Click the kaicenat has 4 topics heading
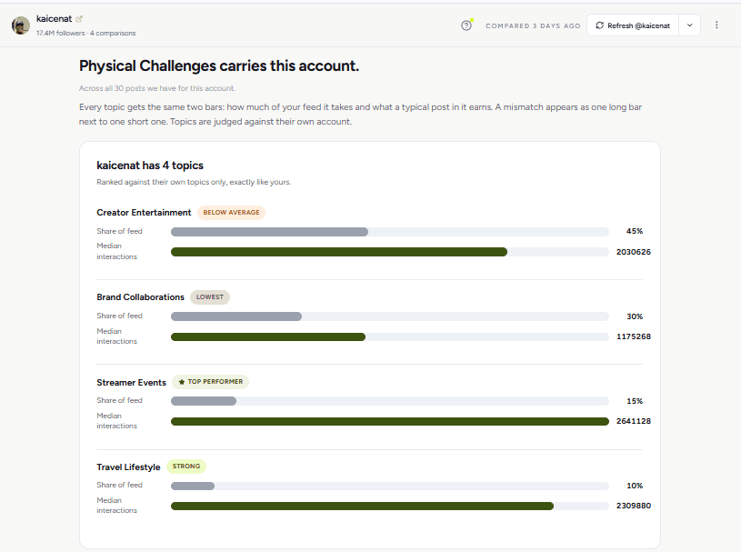741x552 pixels. point(150,166)
